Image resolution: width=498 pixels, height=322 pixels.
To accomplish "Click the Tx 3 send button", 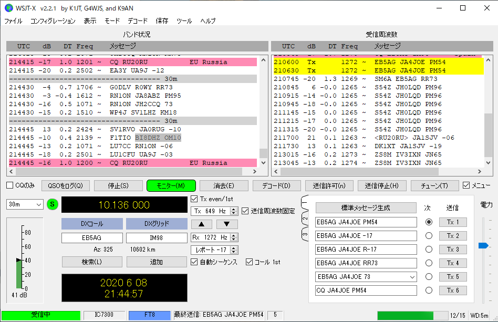I will click(x=453, y=250).
